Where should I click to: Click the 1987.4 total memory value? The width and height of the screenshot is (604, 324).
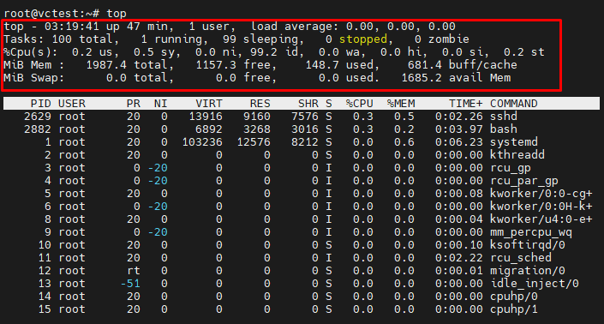106,65
